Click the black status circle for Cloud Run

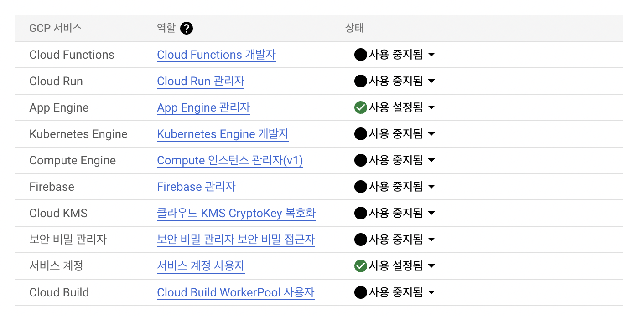(360, 82)
